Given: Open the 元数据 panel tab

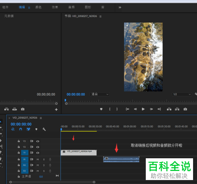Looking at the screenshot, I should (9, 16).
